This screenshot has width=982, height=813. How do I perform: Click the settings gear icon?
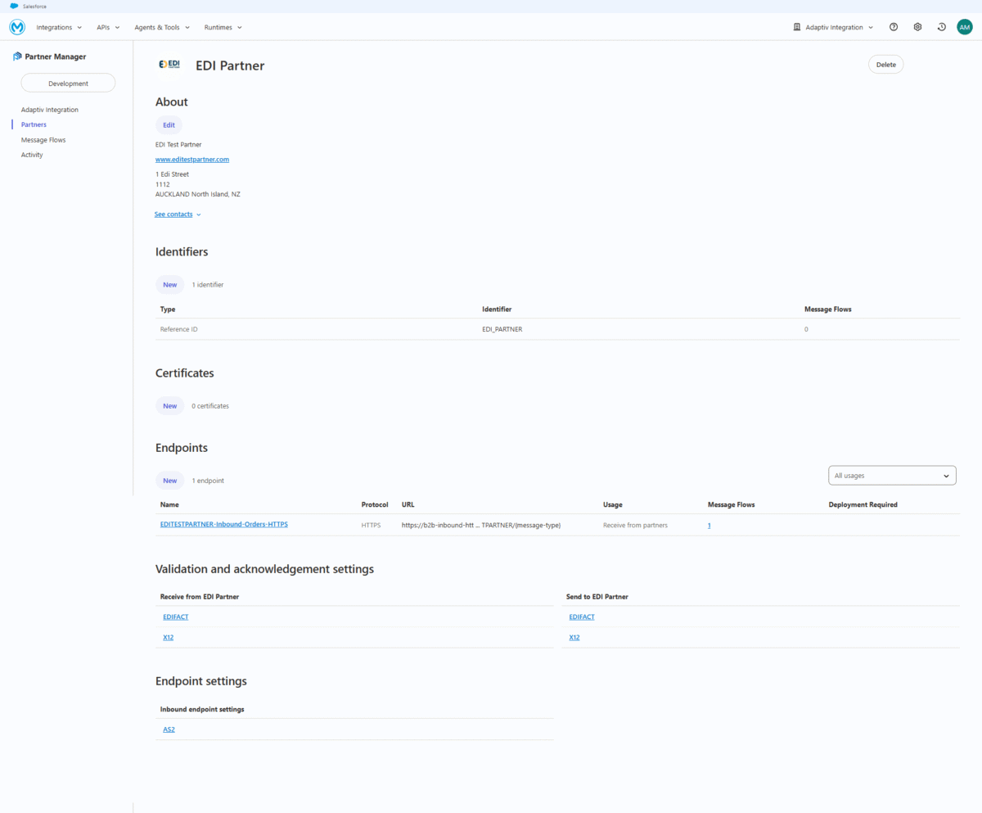[917, 27]
